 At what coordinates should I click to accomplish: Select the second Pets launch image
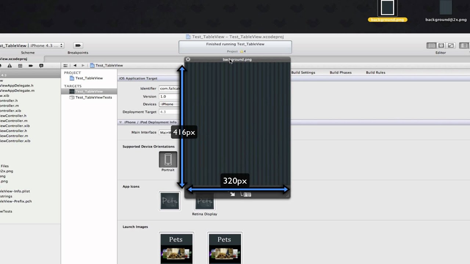[225, 248]
